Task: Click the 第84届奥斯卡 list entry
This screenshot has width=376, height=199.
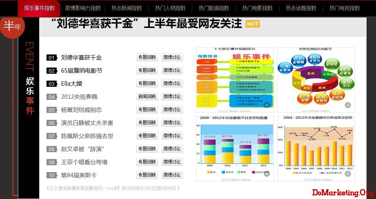Action: point(79,175)
